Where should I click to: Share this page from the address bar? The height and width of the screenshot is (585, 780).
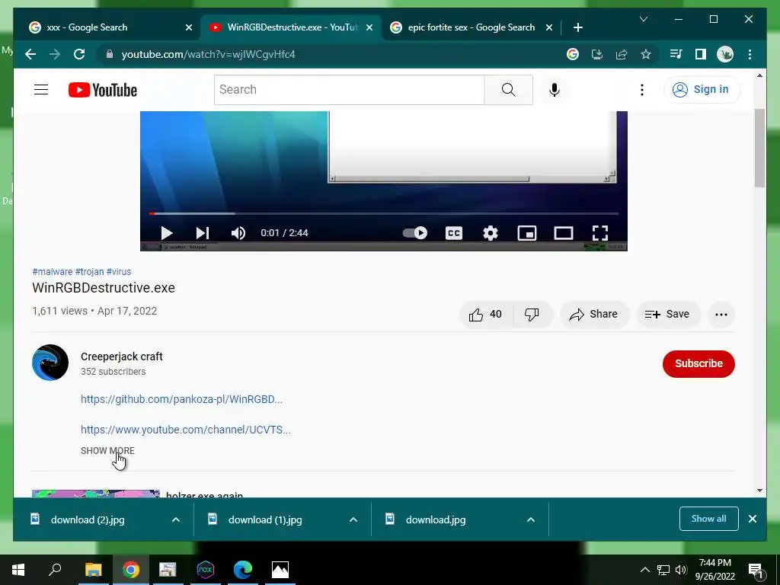pos(622,54)
